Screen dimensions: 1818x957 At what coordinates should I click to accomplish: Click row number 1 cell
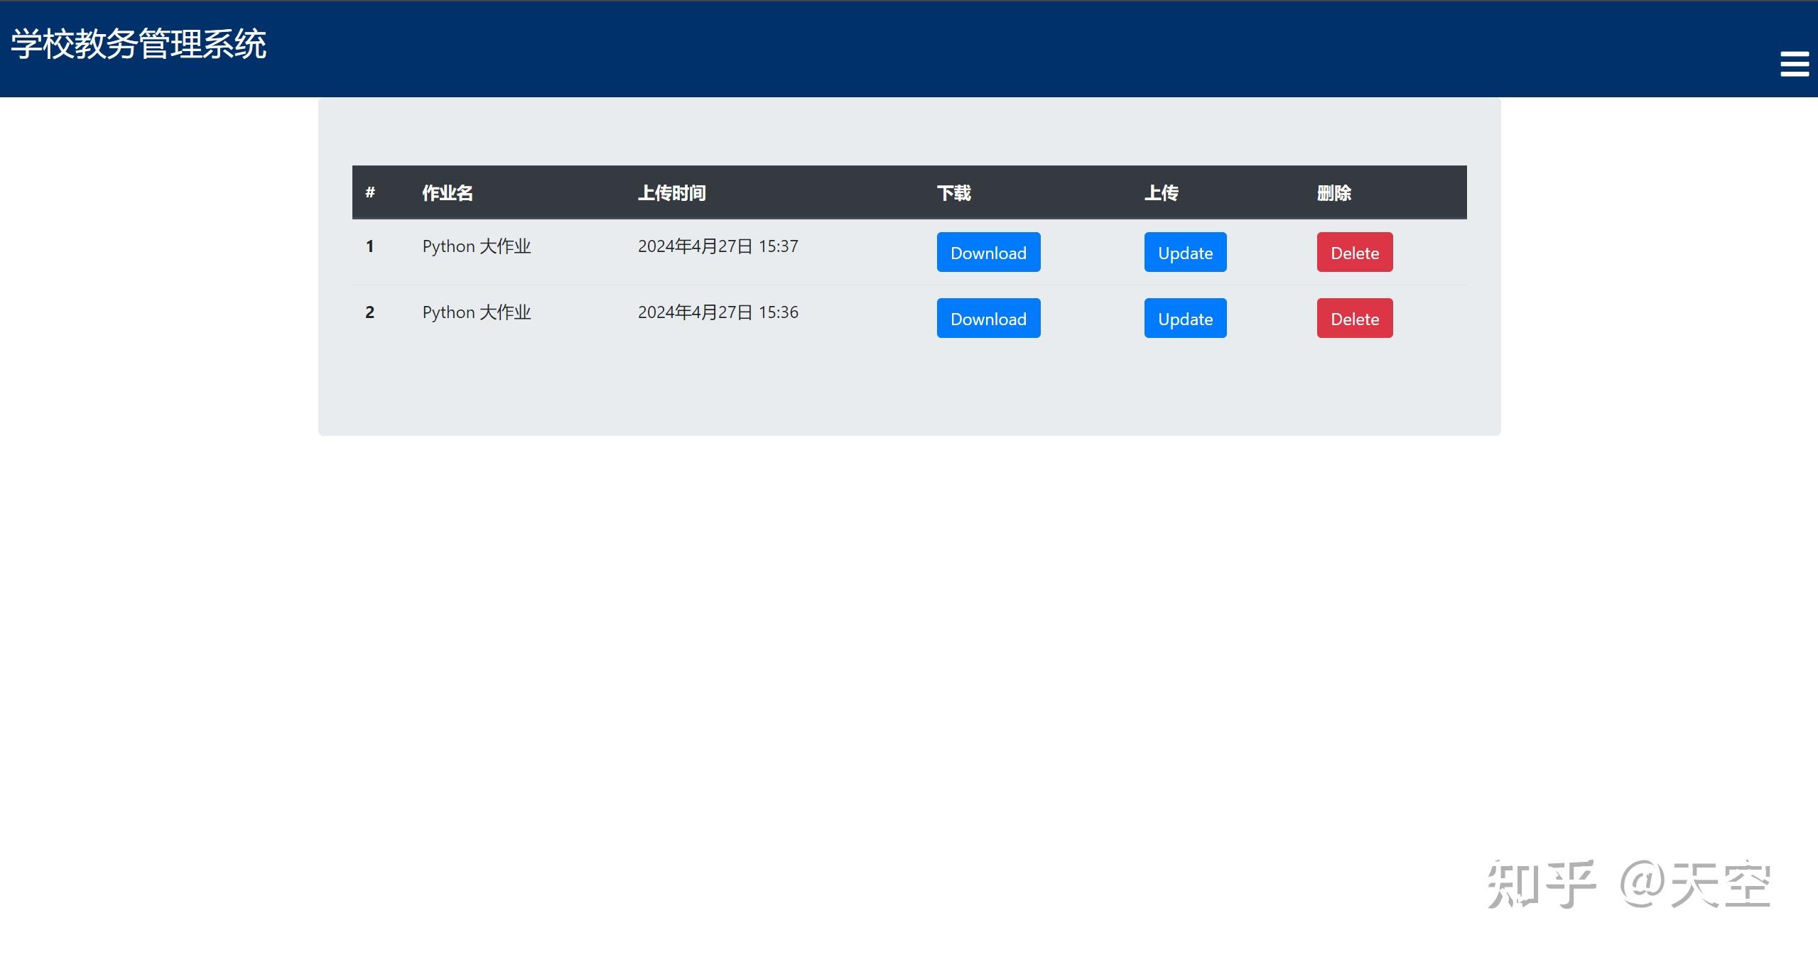369,246
